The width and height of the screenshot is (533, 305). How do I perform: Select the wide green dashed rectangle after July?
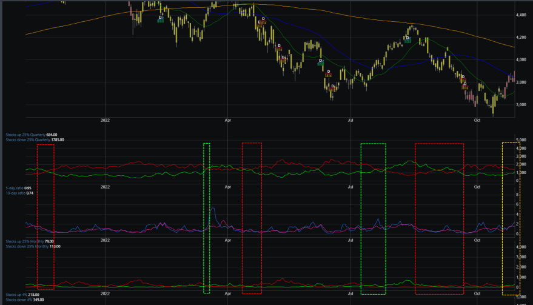[x=361, y=218]
